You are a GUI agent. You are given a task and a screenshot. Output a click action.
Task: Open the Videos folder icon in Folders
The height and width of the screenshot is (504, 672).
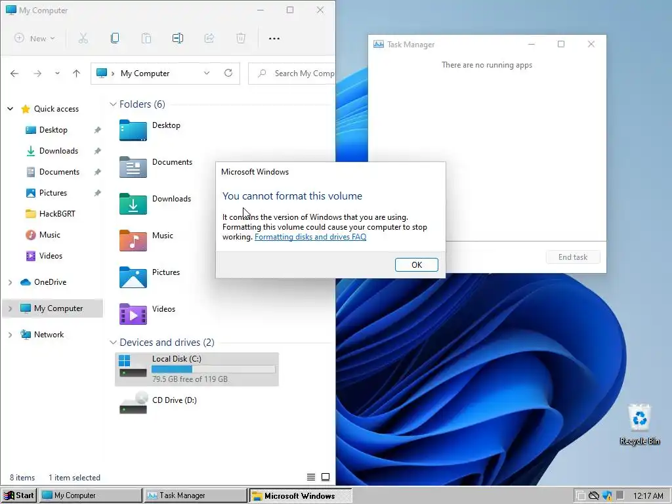click(x=133, y=314)
